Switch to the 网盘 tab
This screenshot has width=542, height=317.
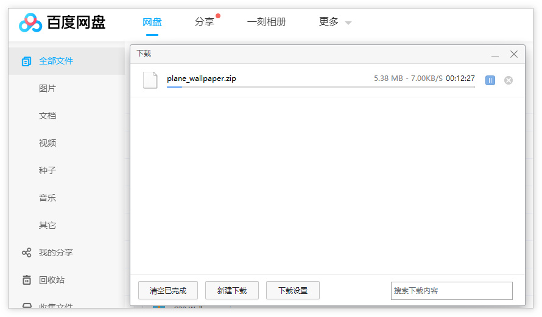click(x=152, y=22)
